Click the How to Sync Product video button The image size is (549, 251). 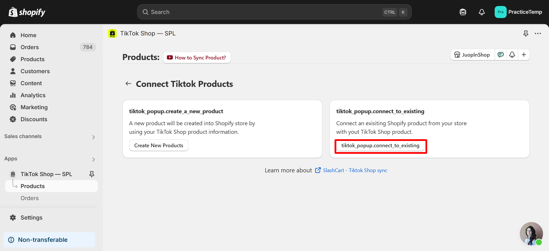point(197,57)
